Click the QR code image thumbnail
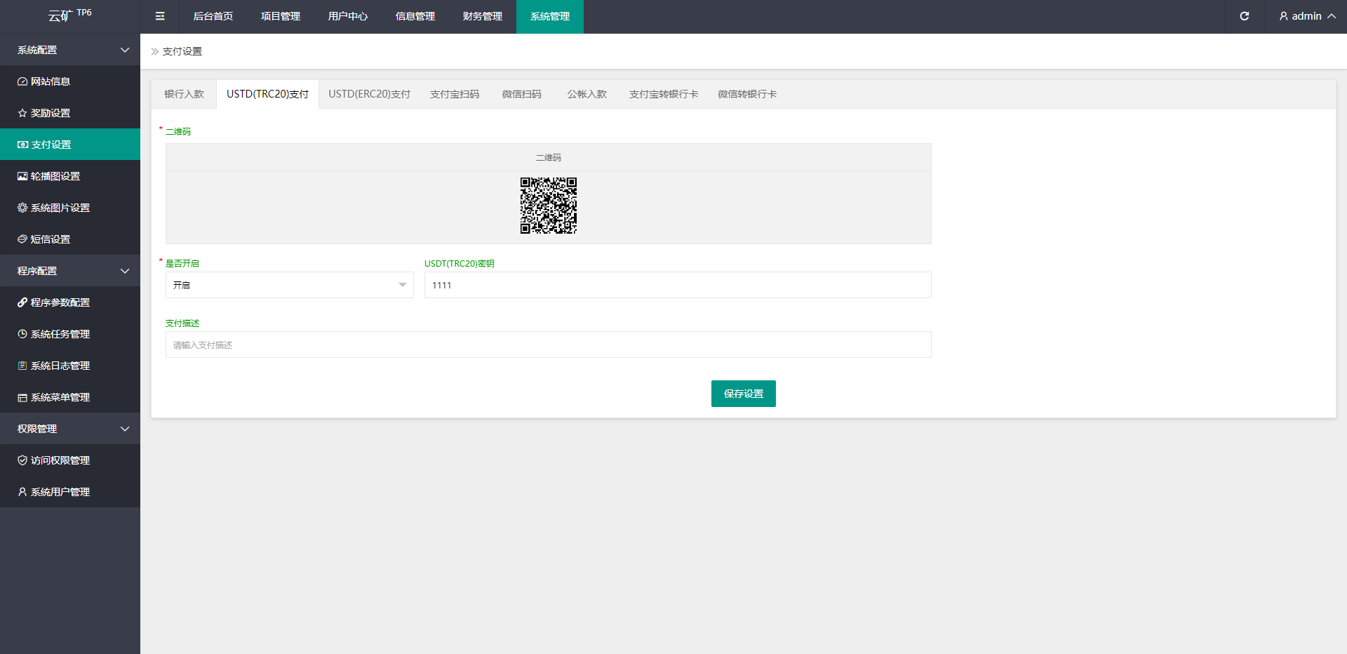Image resolution: width=1347 pixels, height=654 pixels. point(549,206)
